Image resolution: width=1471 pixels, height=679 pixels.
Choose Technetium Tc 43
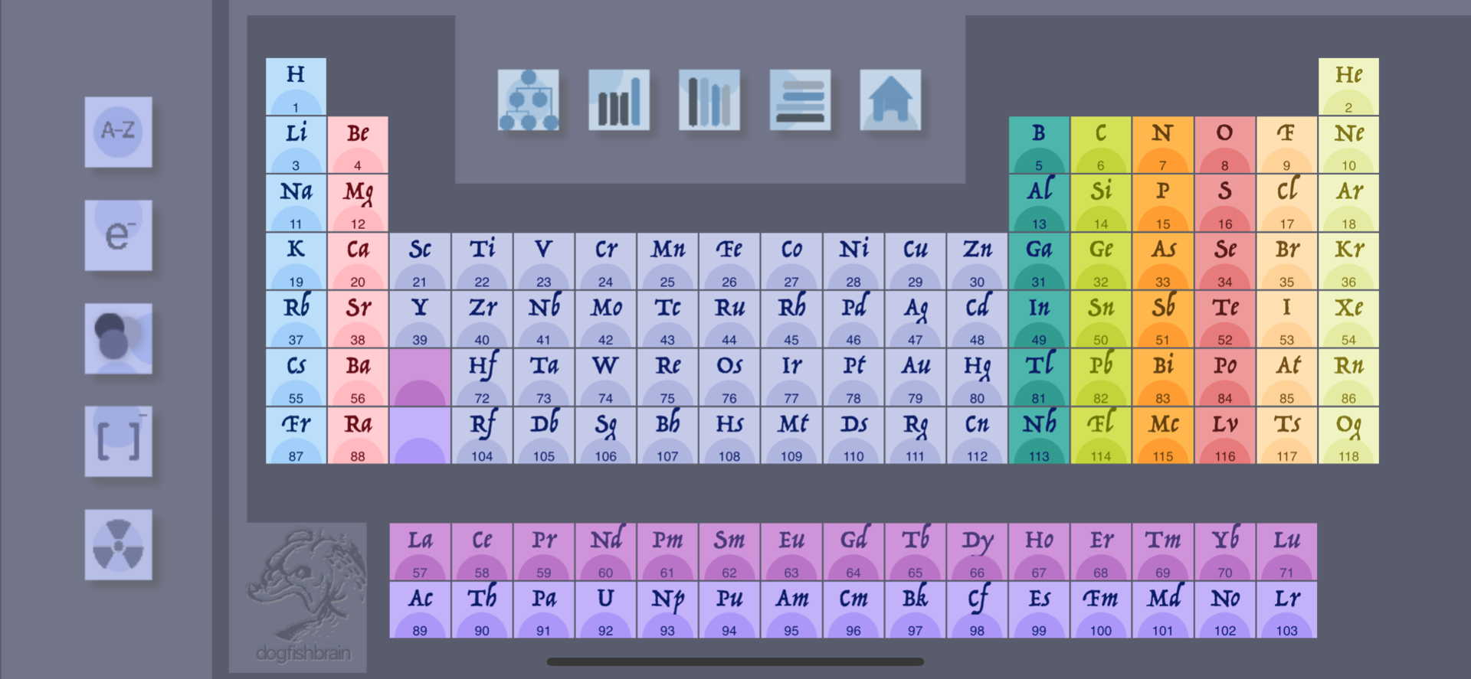(x=667, y=319)
